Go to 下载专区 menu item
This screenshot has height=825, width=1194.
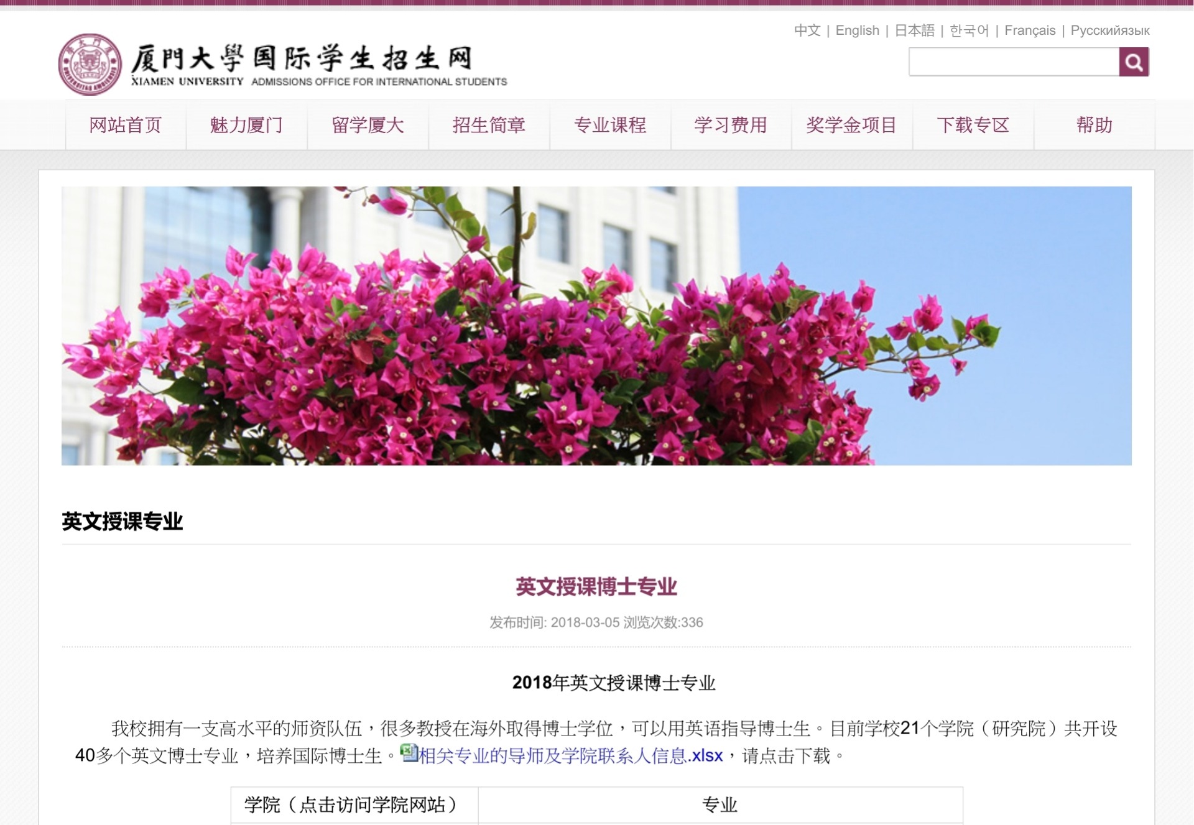pyautogui.click(x=973, y=125)
